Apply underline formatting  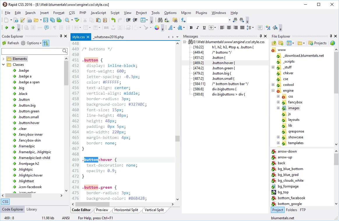tap(204, 28)
